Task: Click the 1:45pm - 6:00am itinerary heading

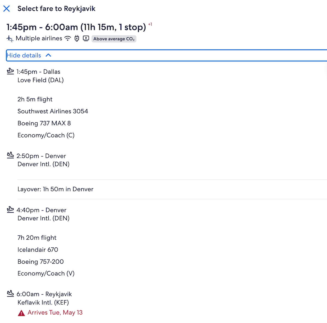Action: click(76, 27)
